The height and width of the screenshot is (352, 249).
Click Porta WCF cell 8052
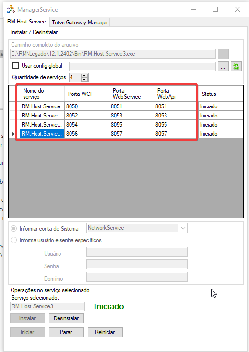click(87, 116)
